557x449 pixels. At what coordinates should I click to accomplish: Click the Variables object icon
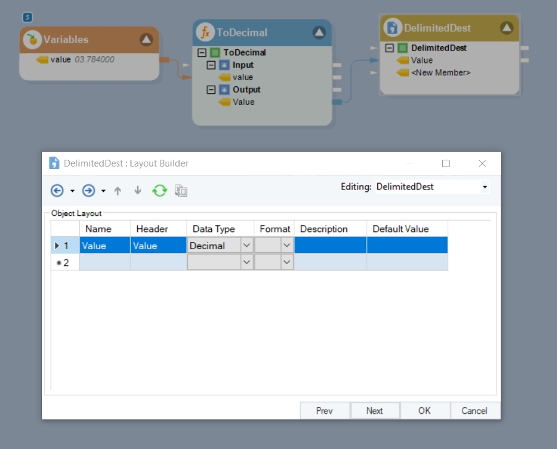tap(32, 39)
